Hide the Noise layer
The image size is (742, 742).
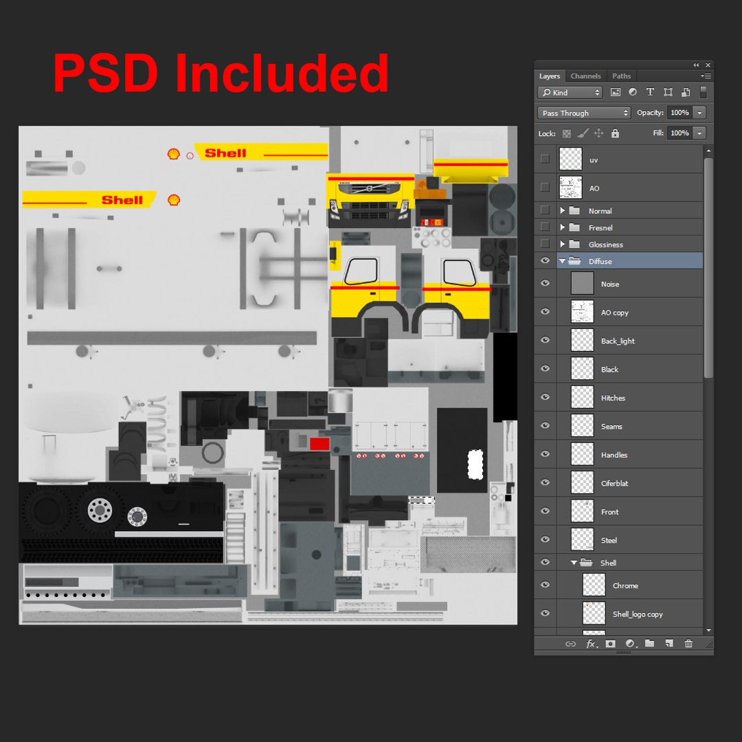click(x=545, y=283)
